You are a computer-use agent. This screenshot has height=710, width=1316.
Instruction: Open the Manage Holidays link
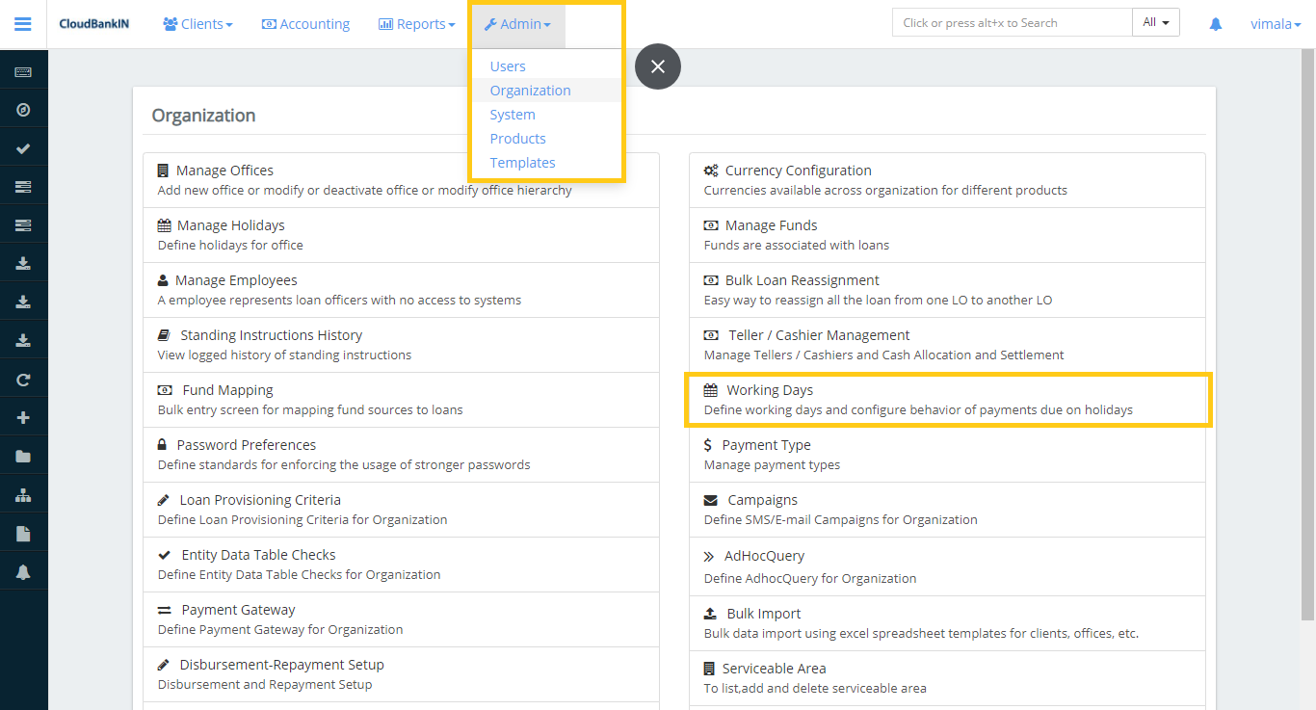230,225
